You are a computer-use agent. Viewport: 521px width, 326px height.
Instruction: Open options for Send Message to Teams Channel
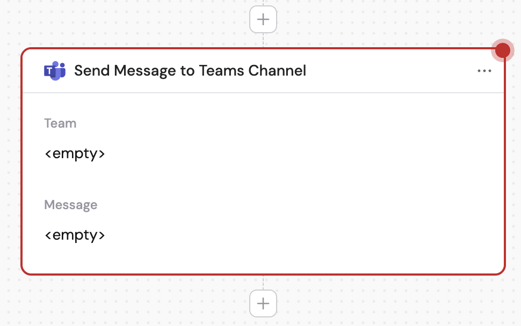(484, 70)
